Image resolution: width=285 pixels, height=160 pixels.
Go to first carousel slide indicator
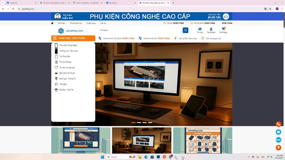pyautogui.click(x=133, y=122)
